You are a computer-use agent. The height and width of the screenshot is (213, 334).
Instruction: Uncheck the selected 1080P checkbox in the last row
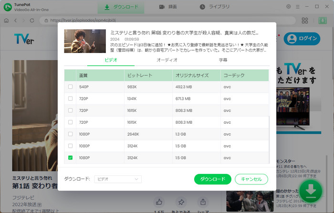click(x=70, y=158)
